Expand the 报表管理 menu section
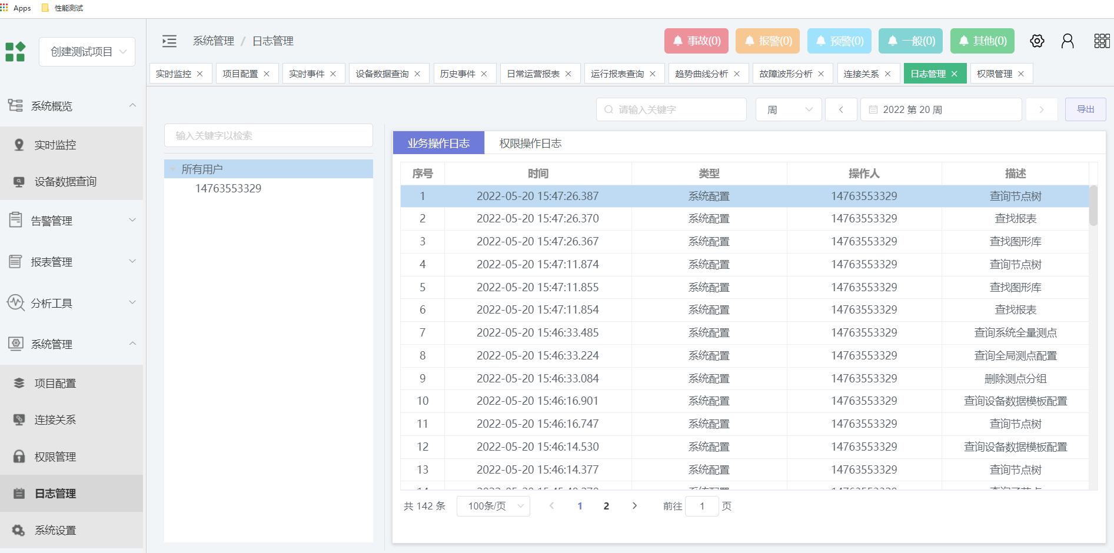 click(x=132, y=261)
